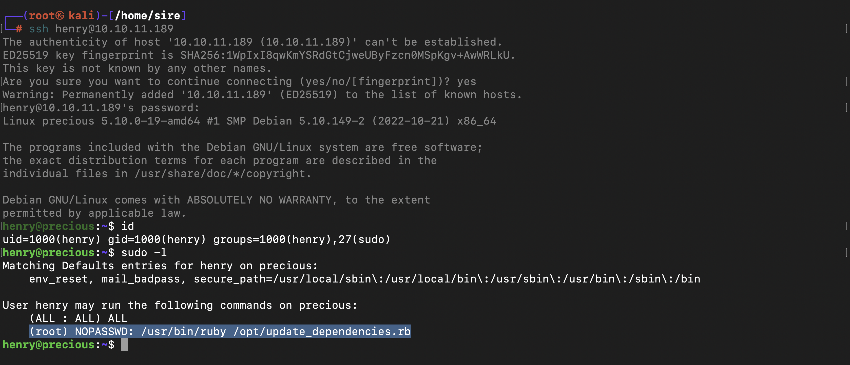Click the Kali skull symbol in prompt

click(x=60, y=15)
